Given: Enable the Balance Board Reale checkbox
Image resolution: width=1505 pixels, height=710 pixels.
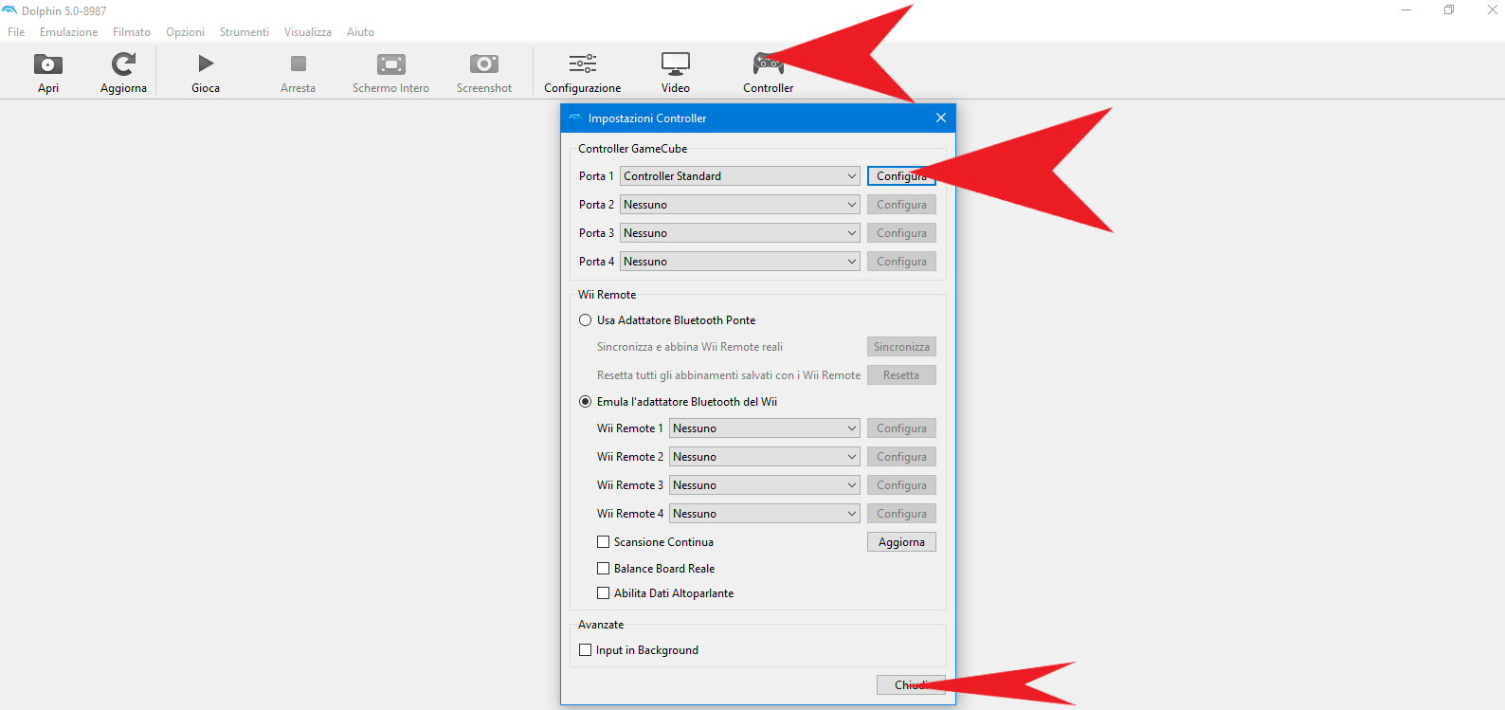Looking at the screenshot, I should (604, 569).
